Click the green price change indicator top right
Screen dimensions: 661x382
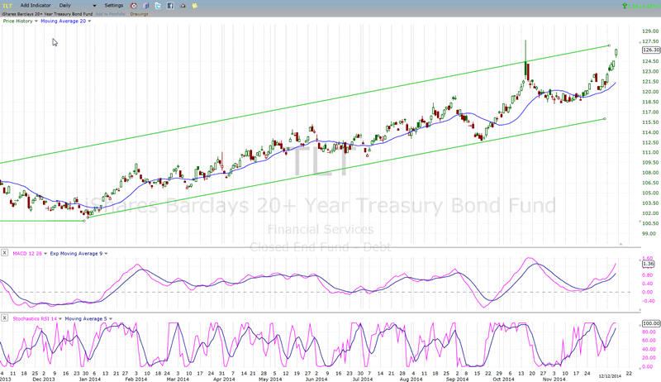[x=640, y=6]
